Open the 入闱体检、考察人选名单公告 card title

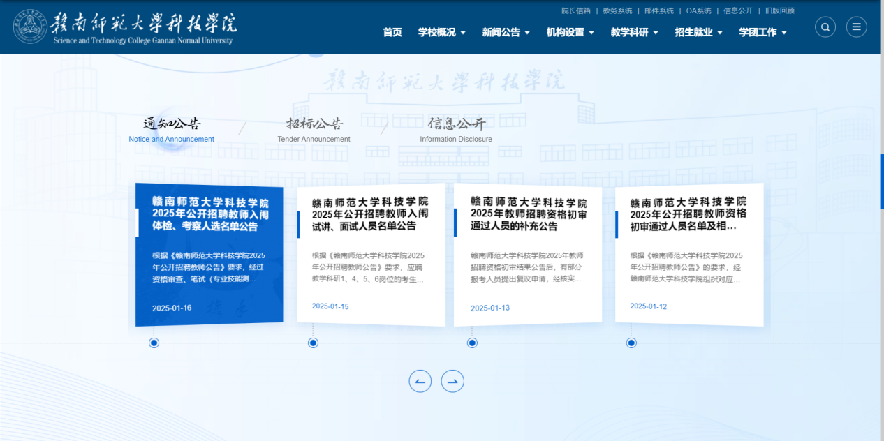(x=210, y=215)
